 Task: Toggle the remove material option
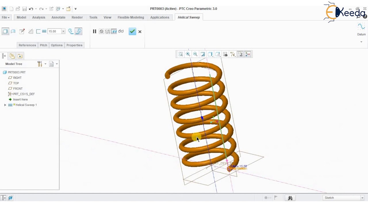pos(30,31)
